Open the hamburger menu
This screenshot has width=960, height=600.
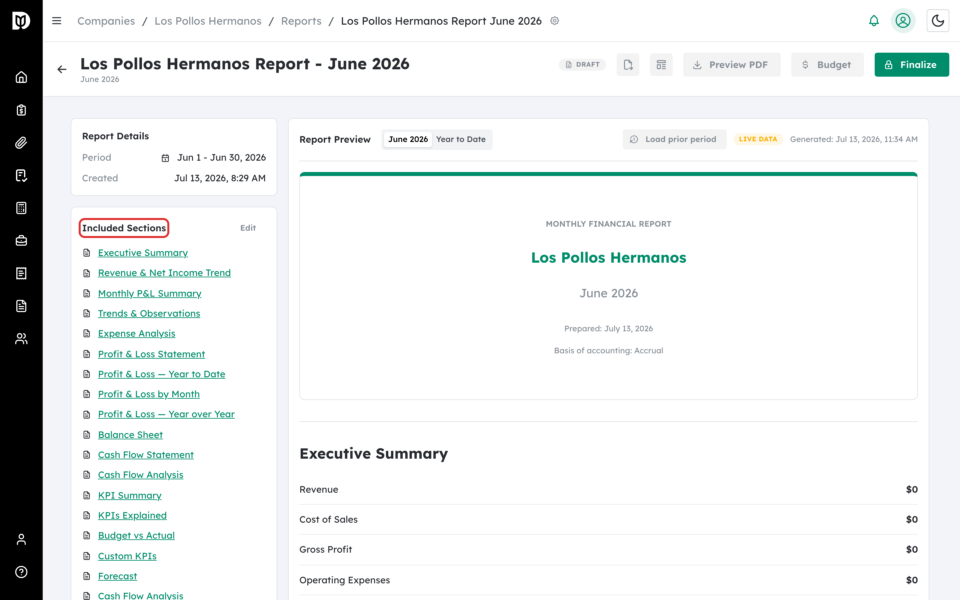(57, 21)
